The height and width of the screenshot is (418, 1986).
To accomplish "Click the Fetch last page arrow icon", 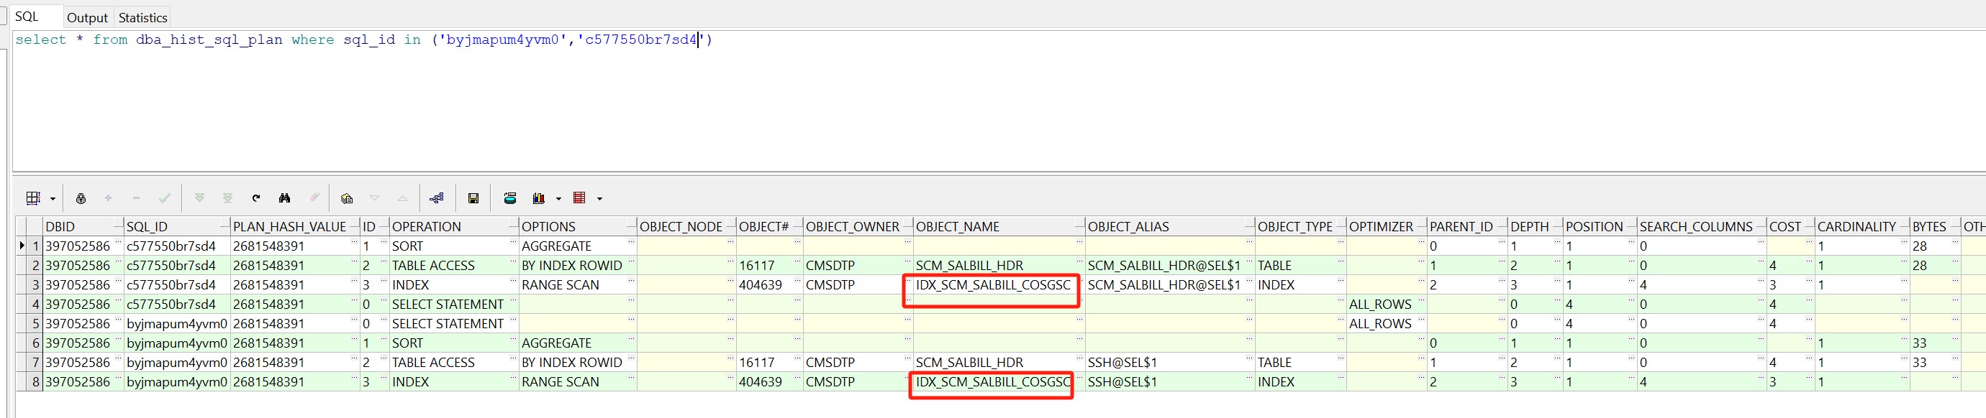I will [227, 198].
